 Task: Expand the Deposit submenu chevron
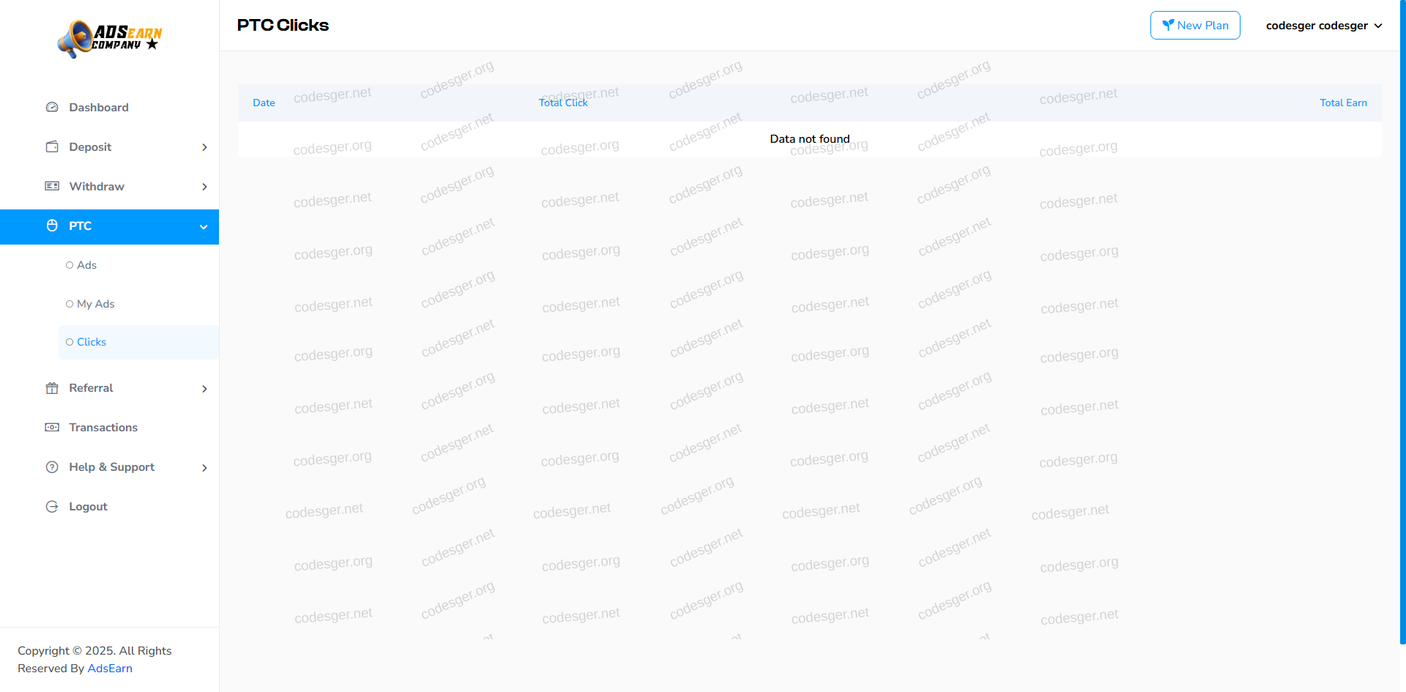204,147
